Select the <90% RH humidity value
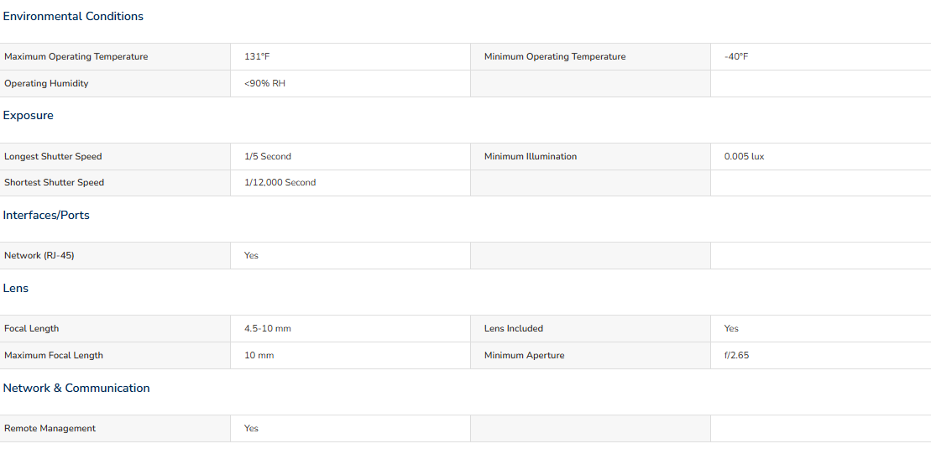The height and width of the screenshot is (449, 931). tap(264, 83)
